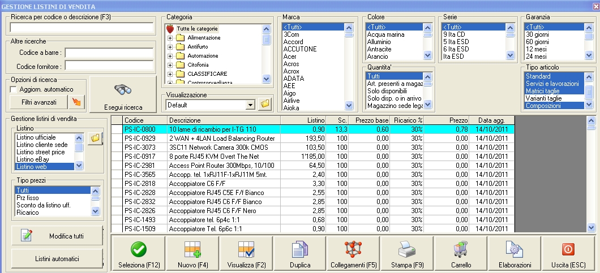The image size is (600, 273).
Task: Click the Data agg. column header
Action: [x=491, y=120]
